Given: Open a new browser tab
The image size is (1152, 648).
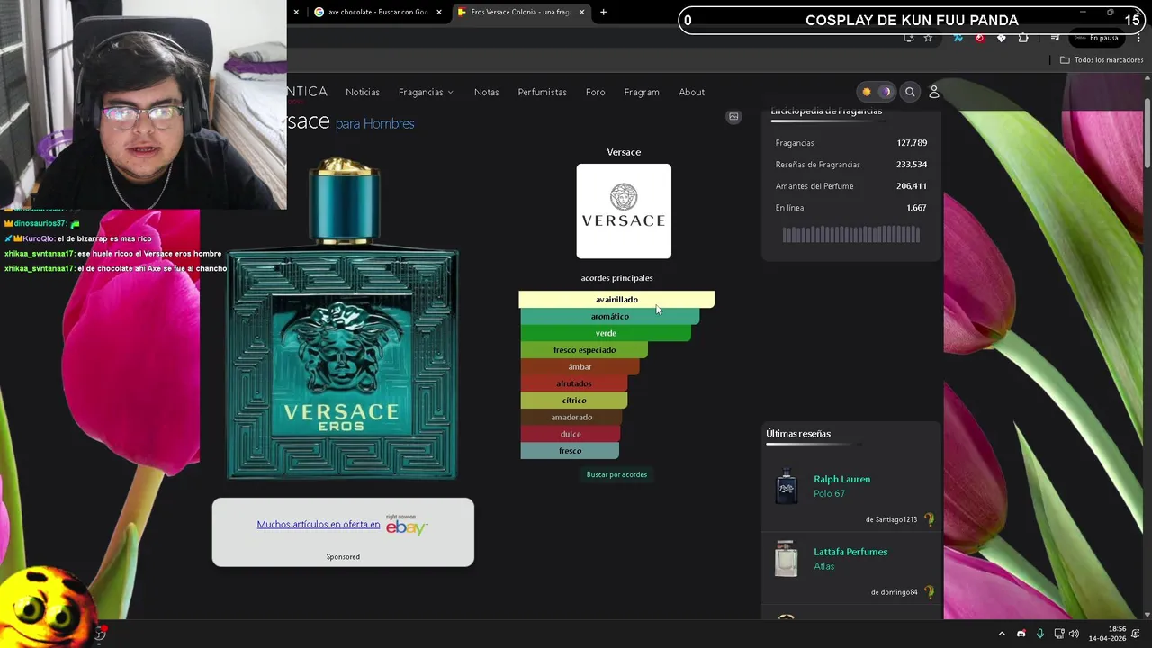Looking at the screenshot, I should point(603,13).
